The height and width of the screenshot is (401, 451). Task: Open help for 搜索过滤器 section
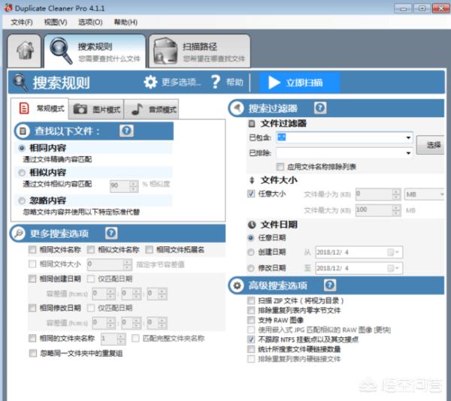pos(320,108)
